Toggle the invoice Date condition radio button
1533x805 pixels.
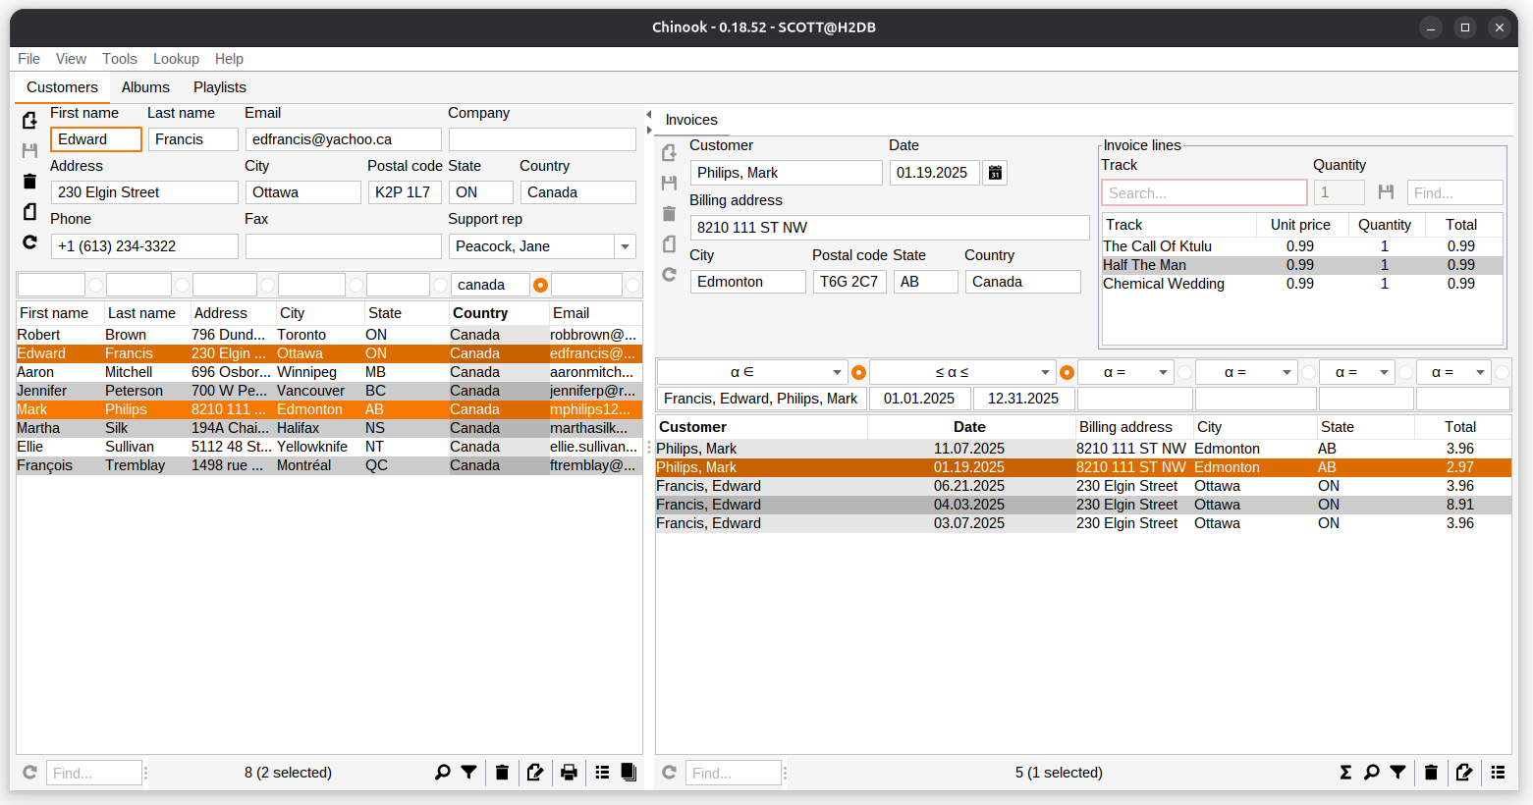click(x=1067, y=373)
